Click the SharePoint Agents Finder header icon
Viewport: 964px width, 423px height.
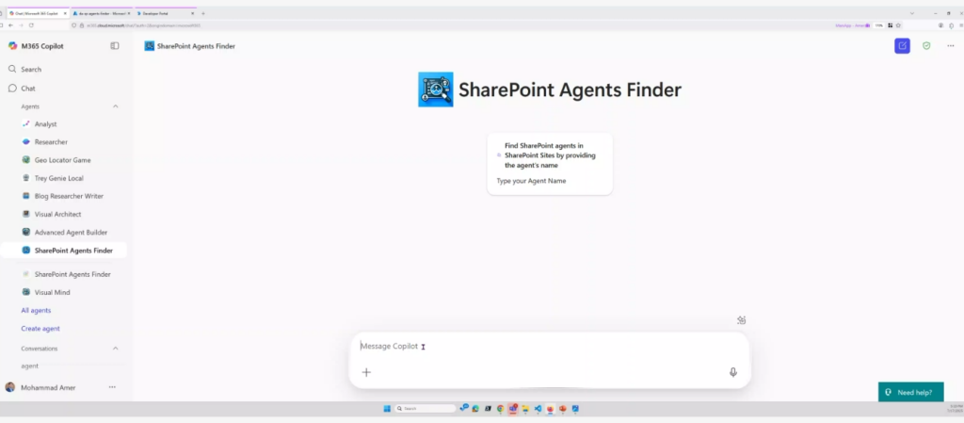pos(150,46)
